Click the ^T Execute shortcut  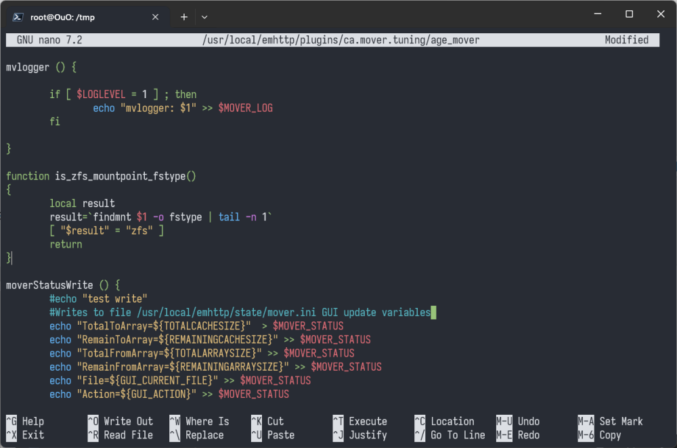point(360,421)
